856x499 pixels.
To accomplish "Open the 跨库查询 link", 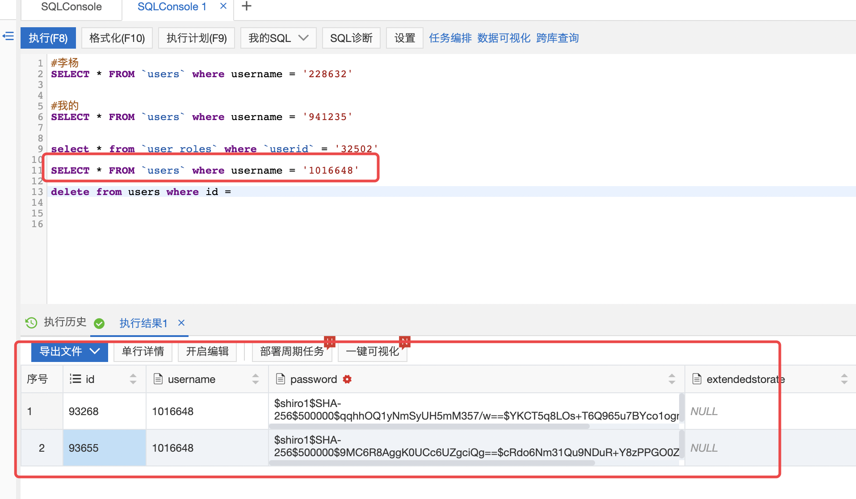I will (557, 38).
